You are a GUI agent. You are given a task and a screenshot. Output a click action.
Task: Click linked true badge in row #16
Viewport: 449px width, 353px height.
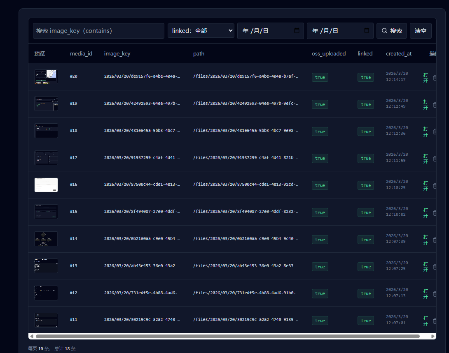[x=366, y=185]
